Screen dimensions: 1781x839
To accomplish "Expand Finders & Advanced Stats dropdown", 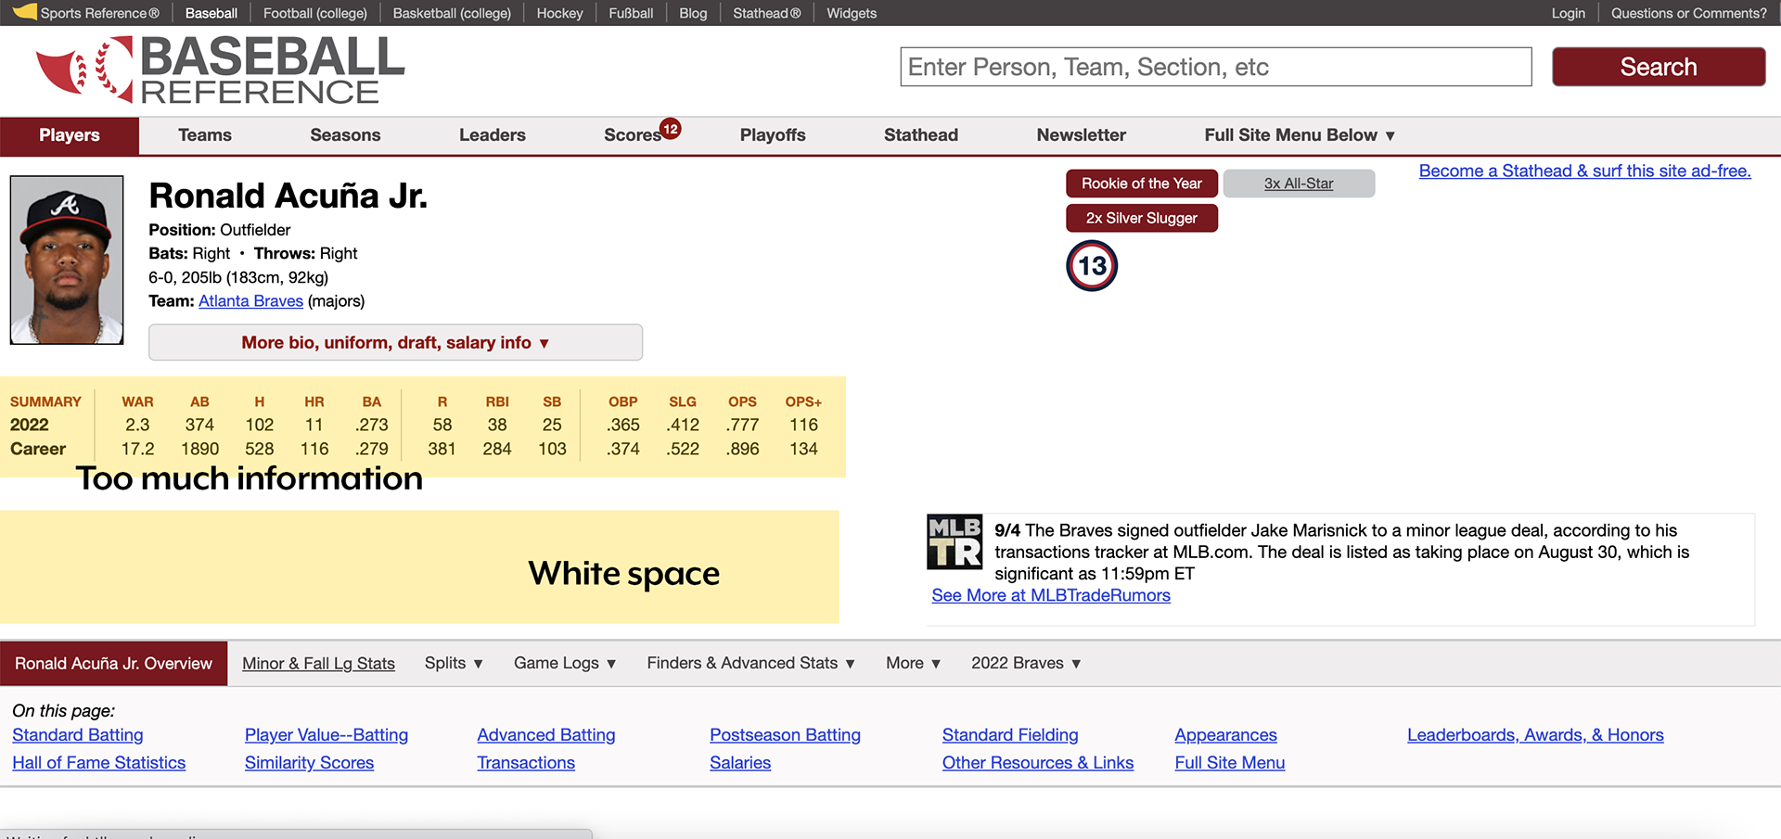I will [750, 663].
